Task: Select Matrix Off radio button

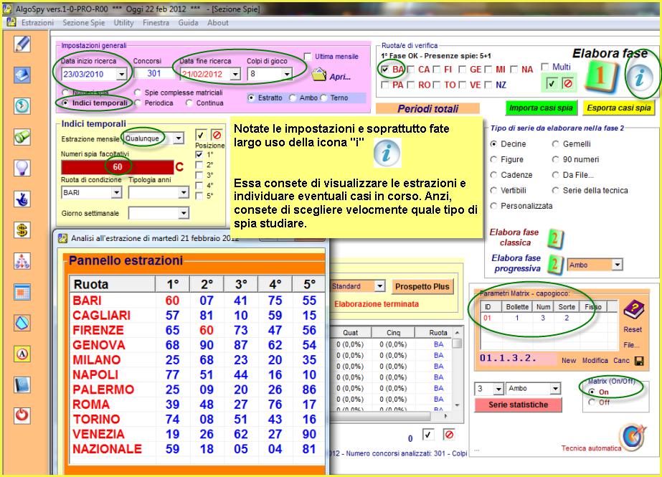Action: click(592, 402)
